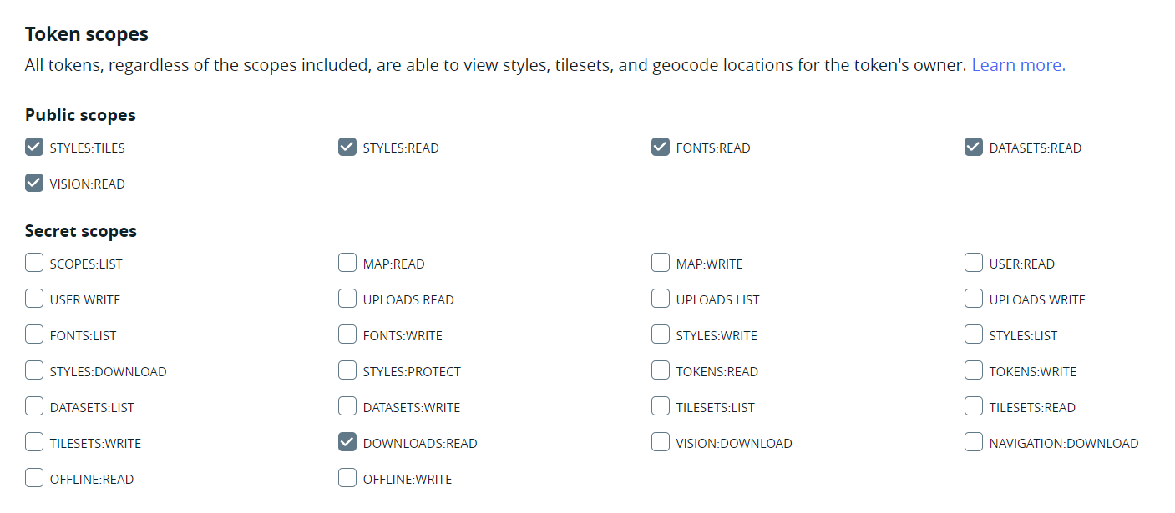
Task: Tick the MAP:WRITE checkbox
Action: 661,264
